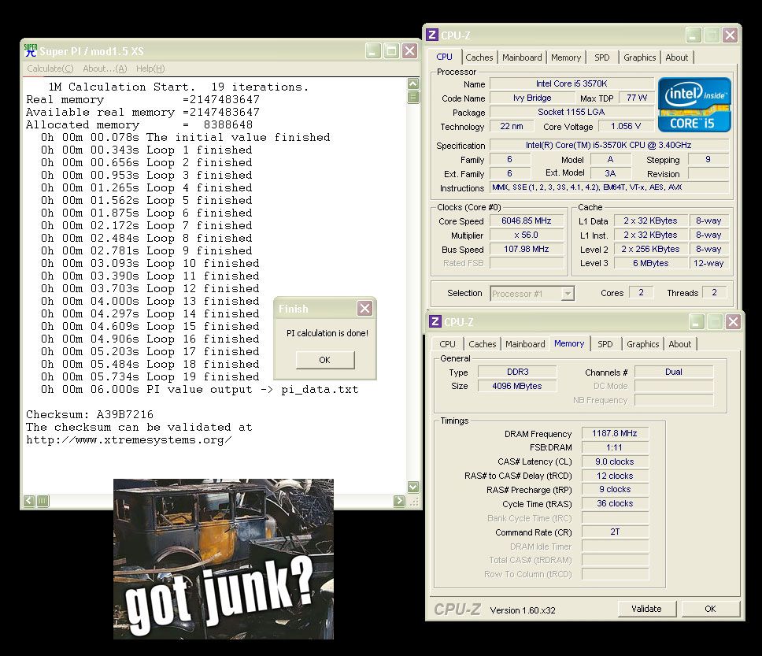The image size is (762, 656).
Task: Switch to Caches tab in lower CPU-Z window
Action: click(x=482, y=344)
